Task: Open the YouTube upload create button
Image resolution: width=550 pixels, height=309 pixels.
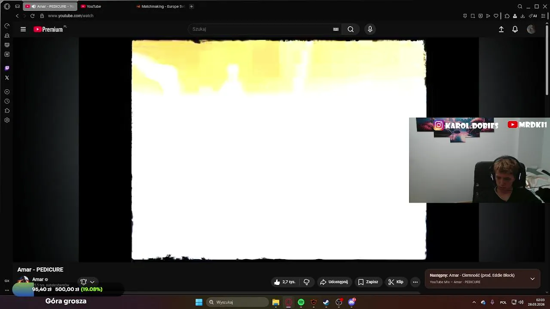Action: tap(501, 29)
